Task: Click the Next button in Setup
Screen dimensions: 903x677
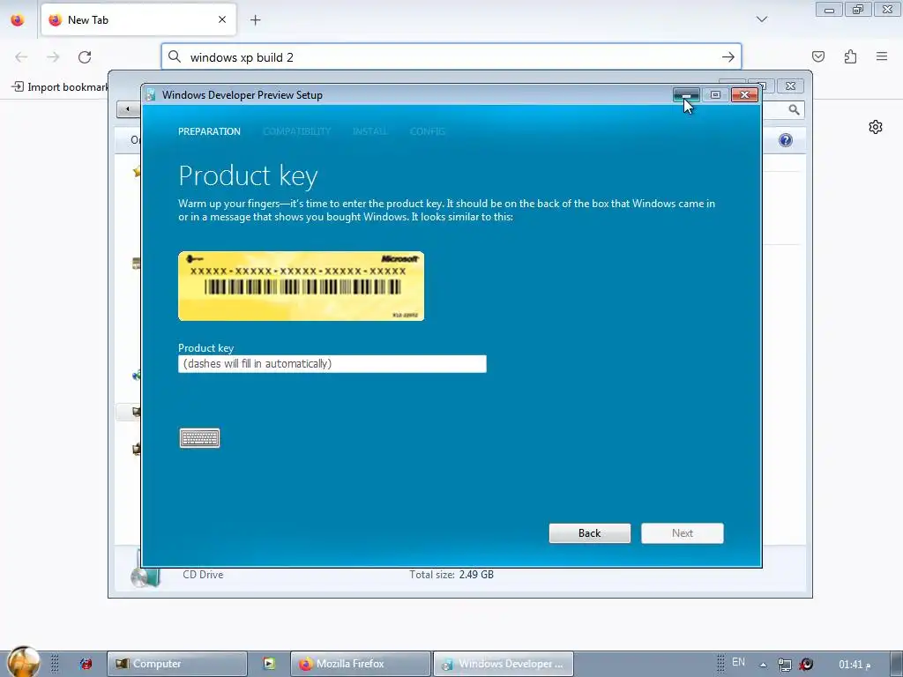Action: pos(683,533)
